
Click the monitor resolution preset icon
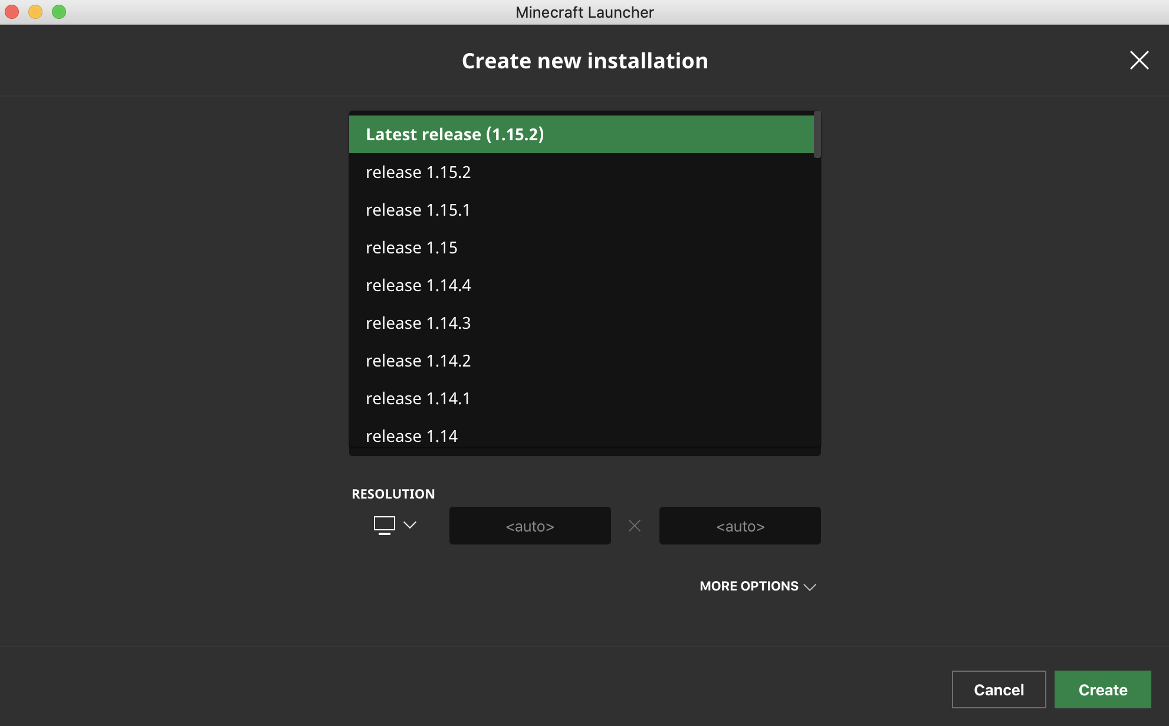(x=384, y=524)
